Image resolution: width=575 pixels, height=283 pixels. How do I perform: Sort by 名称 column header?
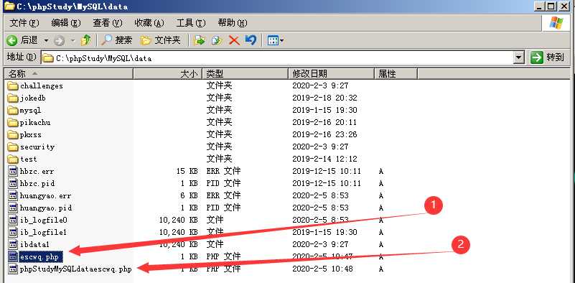(x=68, y=74)
